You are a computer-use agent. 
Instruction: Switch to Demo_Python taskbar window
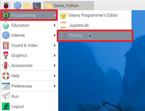pos(69,6)
